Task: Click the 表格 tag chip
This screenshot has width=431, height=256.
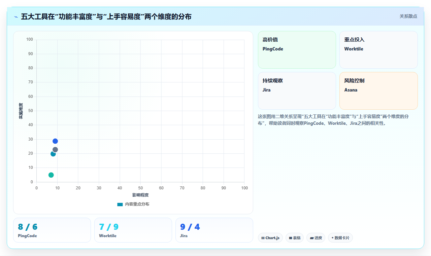Action: tap(295, 238)
